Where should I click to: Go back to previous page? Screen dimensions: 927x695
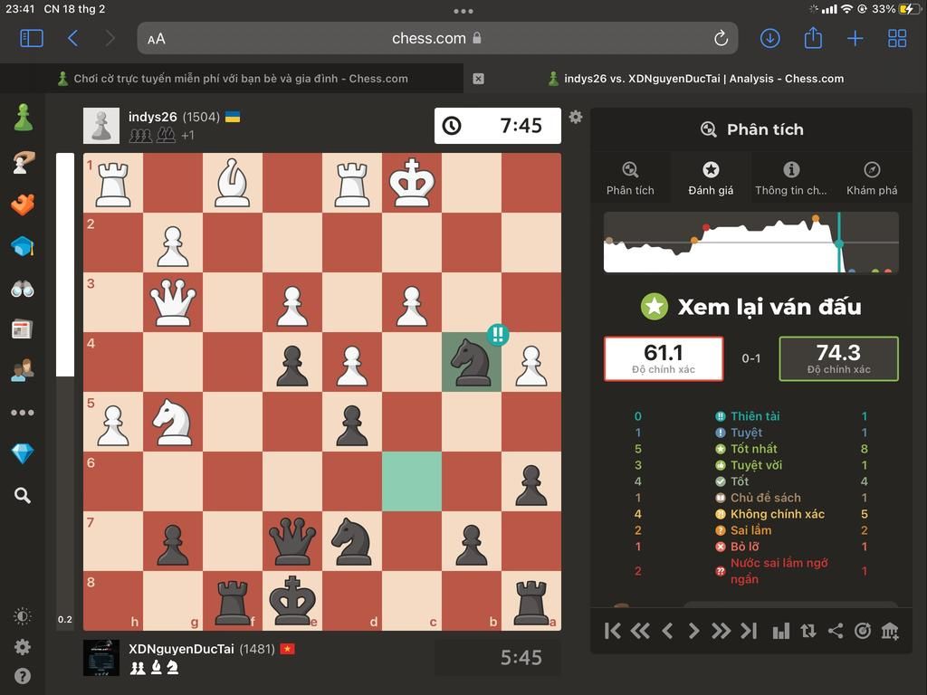[x=72, y=38]
